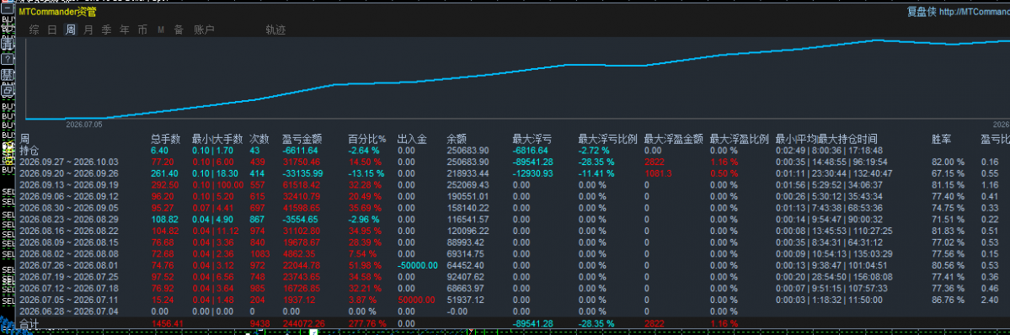
Task: Click the 百分比% column header
Action: click(367, 139)
